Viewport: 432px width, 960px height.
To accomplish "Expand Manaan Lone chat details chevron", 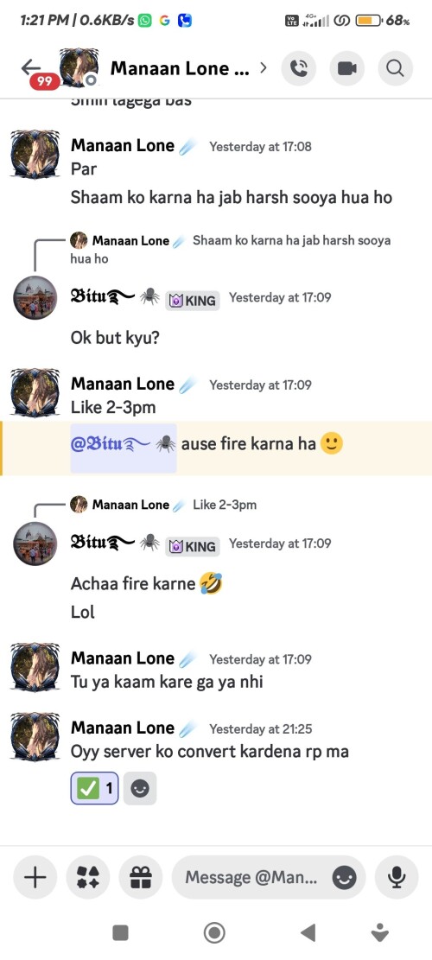I will 264,68.
